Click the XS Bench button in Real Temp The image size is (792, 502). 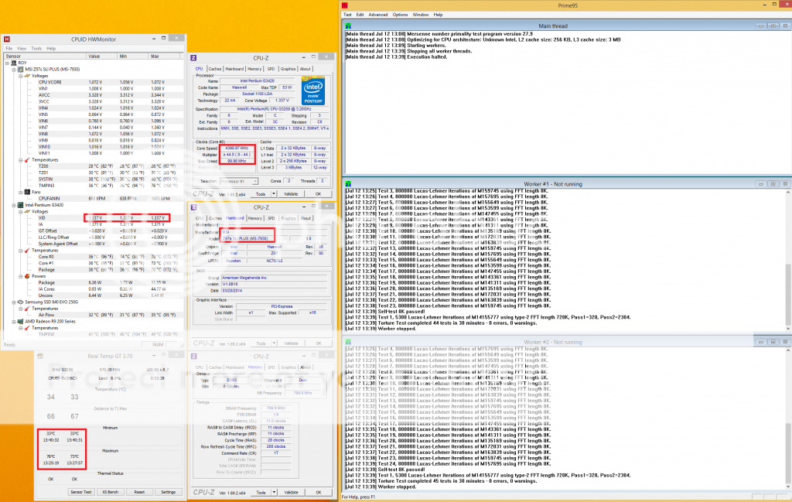(111, 491)
